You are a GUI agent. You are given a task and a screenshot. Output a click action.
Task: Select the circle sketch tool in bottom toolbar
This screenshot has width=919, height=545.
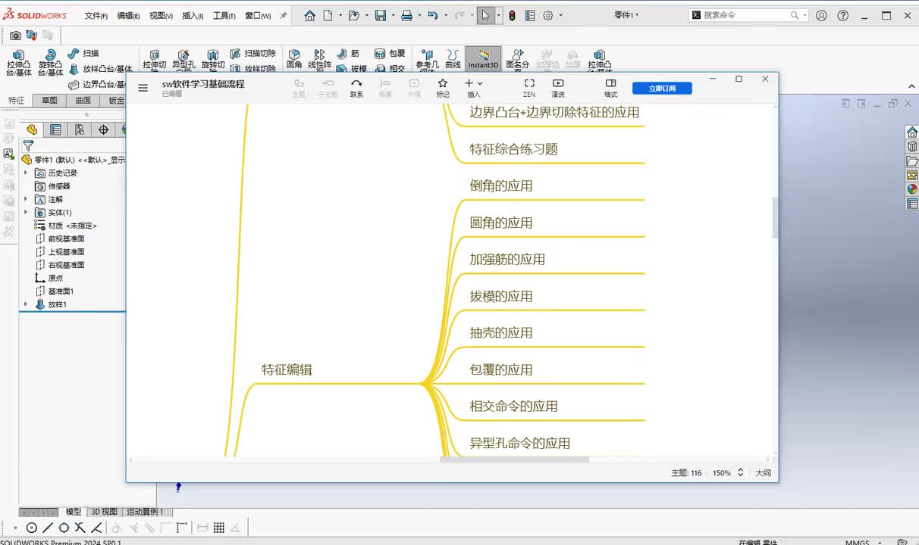coord(32,528)
